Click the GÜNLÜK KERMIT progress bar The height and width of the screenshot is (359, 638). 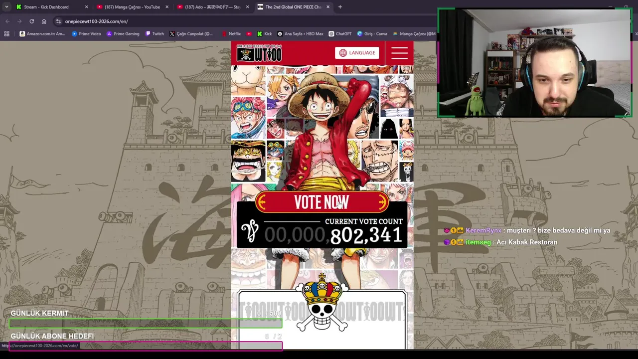146,324
